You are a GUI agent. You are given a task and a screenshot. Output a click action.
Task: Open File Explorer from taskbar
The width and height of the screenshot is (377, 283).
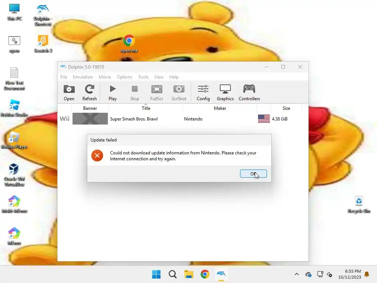tap(189, 274)
